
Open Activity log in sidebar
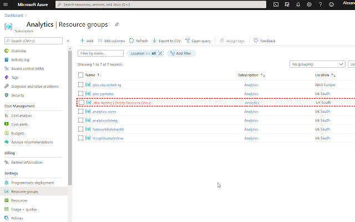[x=20, y=59]
